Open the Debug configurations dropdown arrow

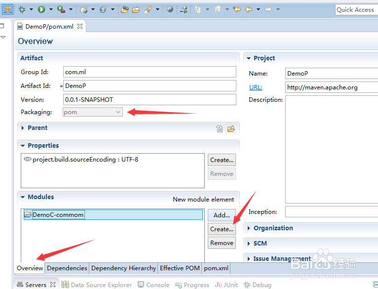click(x=32, y=9)
